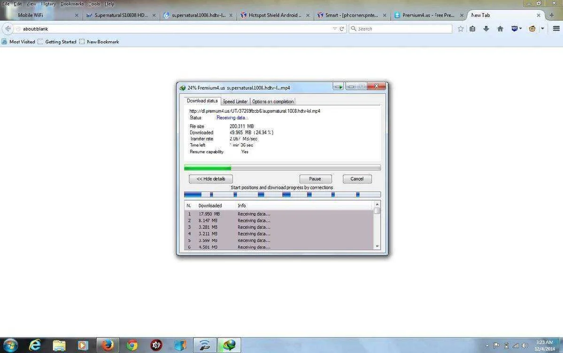Cancel the current download
563x353 pixels.
357,179
